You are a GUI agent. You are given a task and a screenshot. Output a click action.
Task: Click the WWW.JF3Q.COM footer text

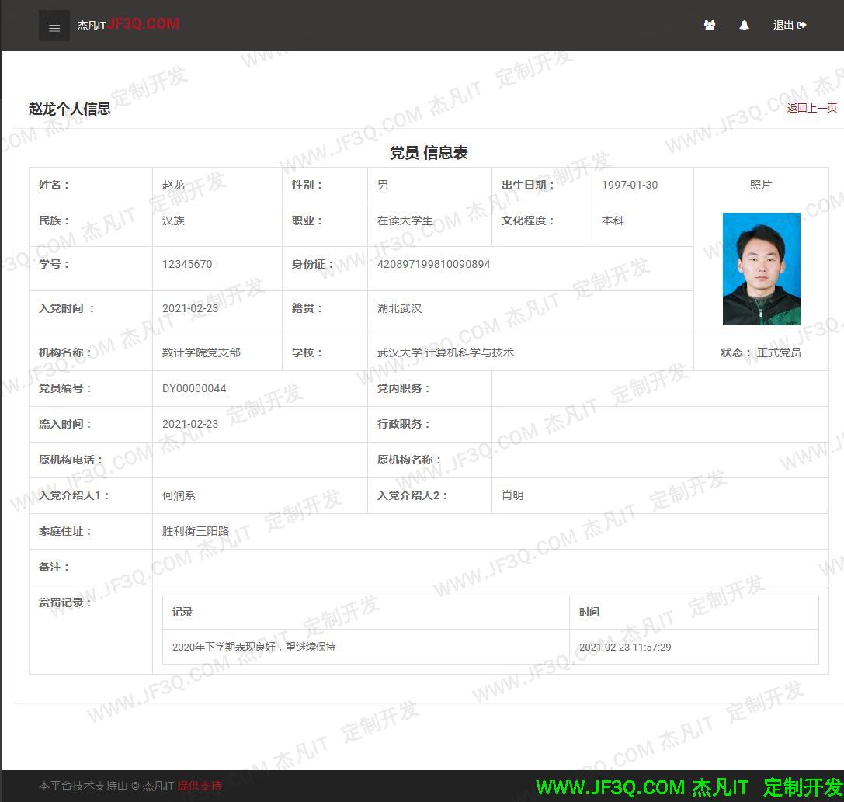(x=610, y=785)
